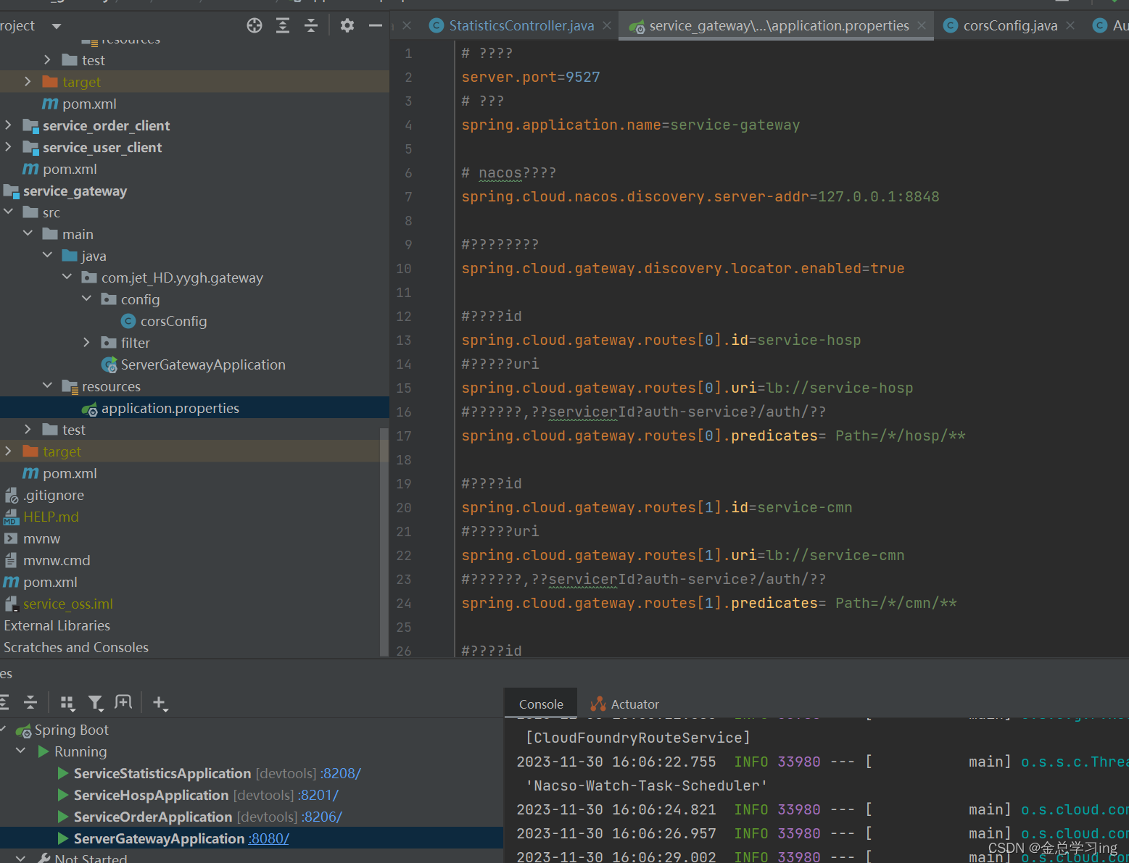Collapse the java folder
The width and height of the screenshot is (1129, 863).
coord(47,256)
